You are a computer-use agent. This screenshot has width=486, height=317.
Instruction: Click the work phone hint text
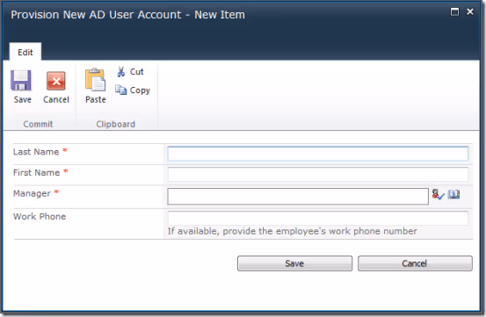[293, 231]
